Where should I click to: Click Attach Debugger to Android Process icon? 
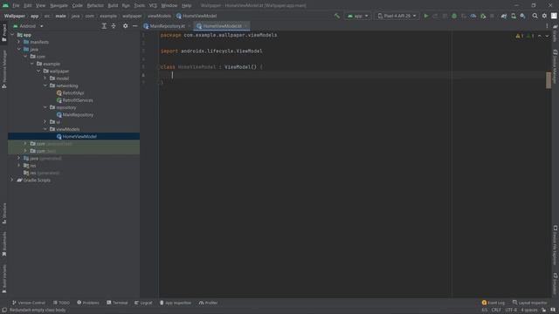coord(483,16)
